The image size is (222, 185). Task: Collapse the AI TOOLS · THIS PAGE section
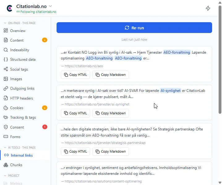[x=5, y=148]
